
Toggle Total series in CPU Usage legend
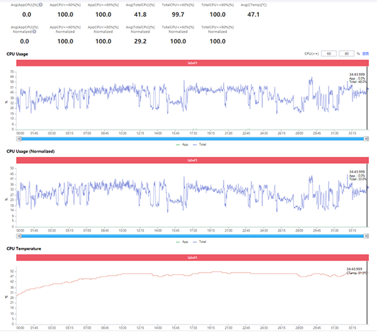(x=204, y=144)
